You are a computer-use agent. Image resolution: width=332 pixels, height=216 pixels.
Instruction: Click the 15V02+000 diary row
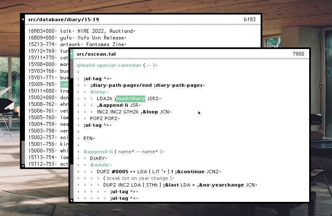click(x=48, y=98)
